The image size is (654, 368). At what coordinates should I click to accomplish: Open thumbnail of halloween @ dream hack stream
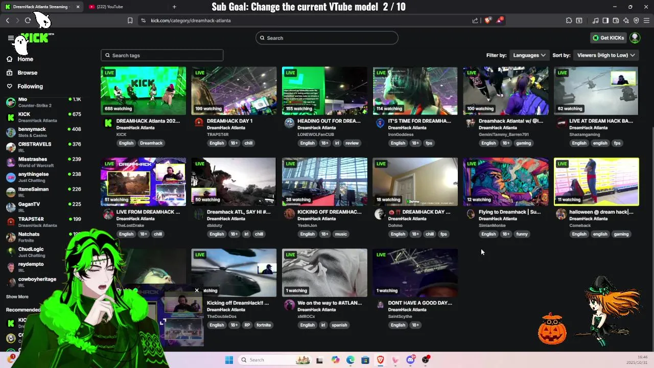tap(596, 181)
